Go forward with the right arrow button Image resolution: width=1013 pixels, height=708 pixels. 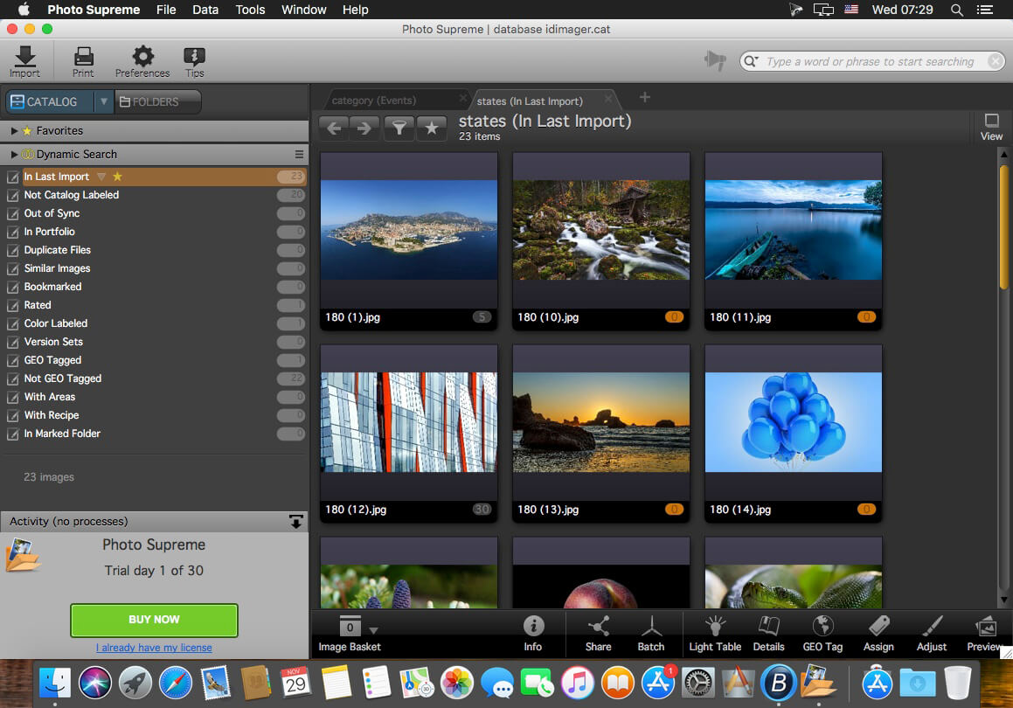click(364, 128)
